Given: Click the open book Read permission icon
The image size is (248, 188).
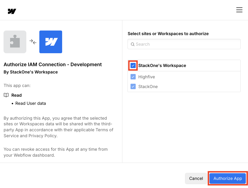Looking at the screenshot, I should [6, 95].
